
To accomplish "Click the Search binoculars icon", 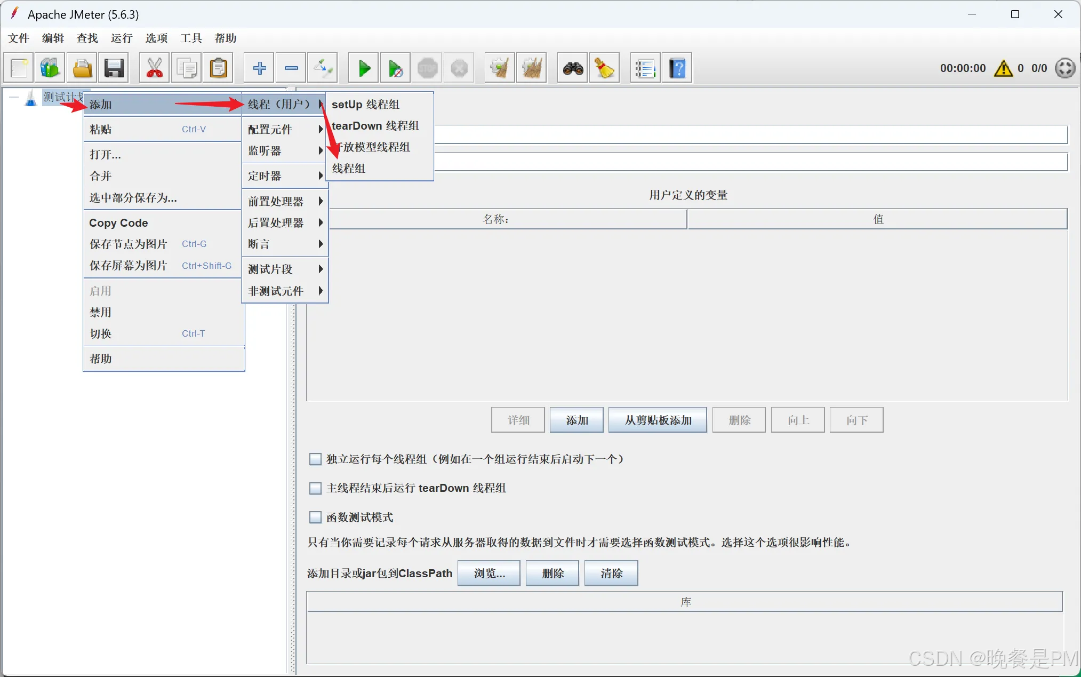I will click(x=573, y=68).
